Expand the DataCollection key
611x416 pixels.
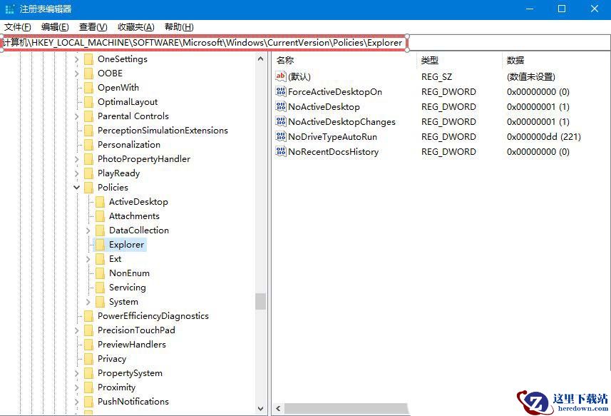tap(88, 230)
